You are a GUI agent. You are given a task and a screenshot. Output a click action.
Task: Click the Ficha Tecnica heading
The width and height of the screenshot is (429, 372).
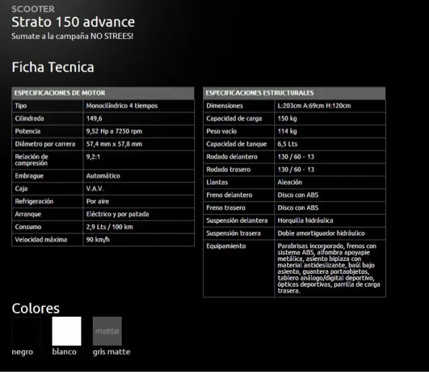53,67
